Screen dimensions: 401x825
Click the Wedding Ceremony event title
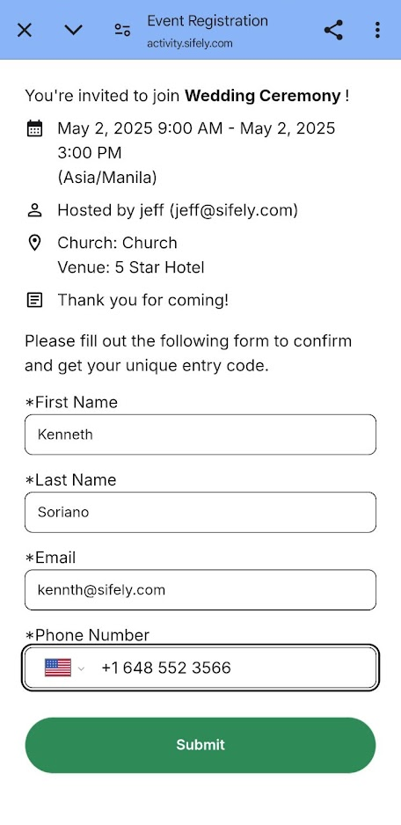tap(263, 96)
